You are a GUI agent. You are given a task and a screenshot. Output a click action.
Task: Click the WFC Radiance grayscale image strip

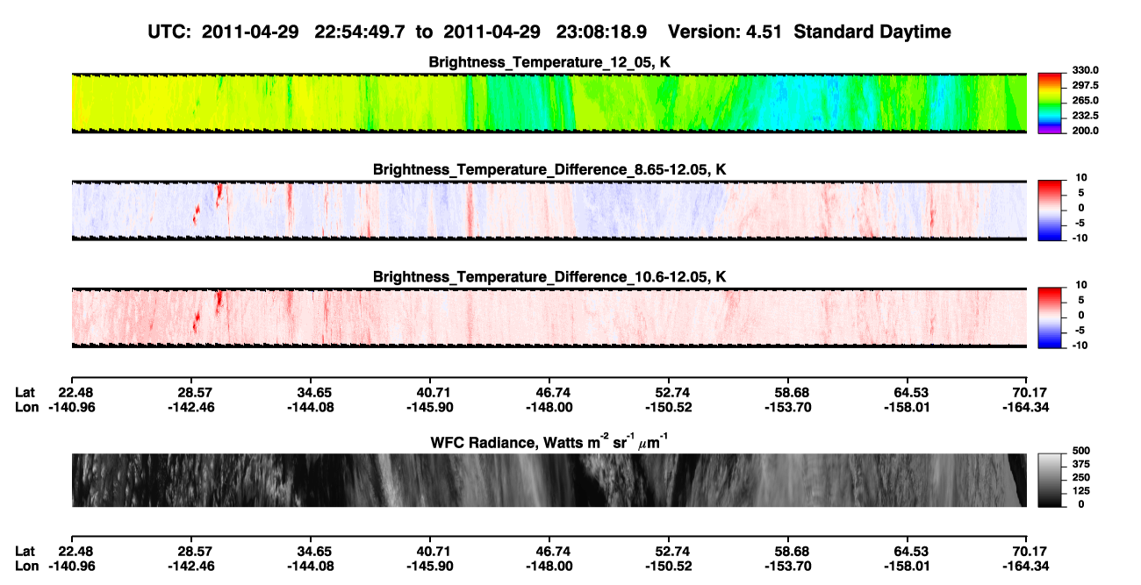point(549,480)
